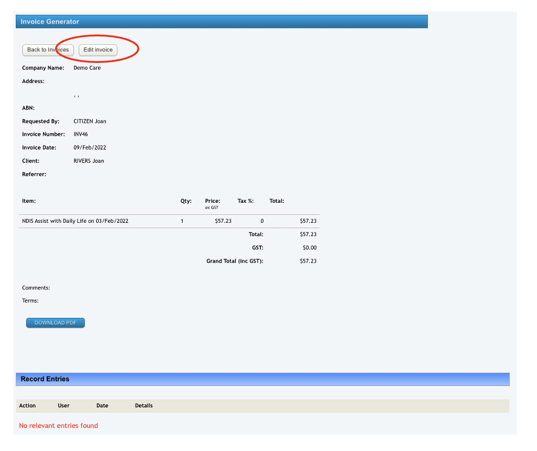Click the Grand Total (inc GST) label

tap(234, 261)
